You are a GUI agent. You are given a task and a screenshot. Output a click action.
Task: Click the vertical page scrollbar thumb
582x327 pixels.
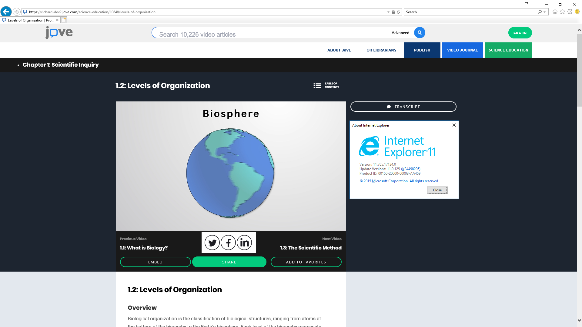click(579, 70)
